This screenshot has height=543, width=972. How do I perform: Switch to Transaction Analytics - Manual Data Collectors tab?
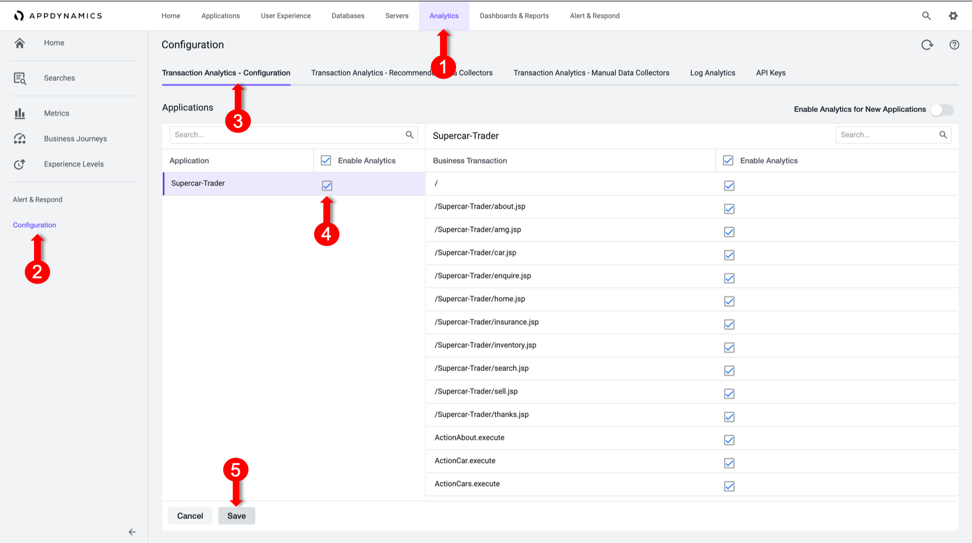pyautogui.click(x=591, y=73)
